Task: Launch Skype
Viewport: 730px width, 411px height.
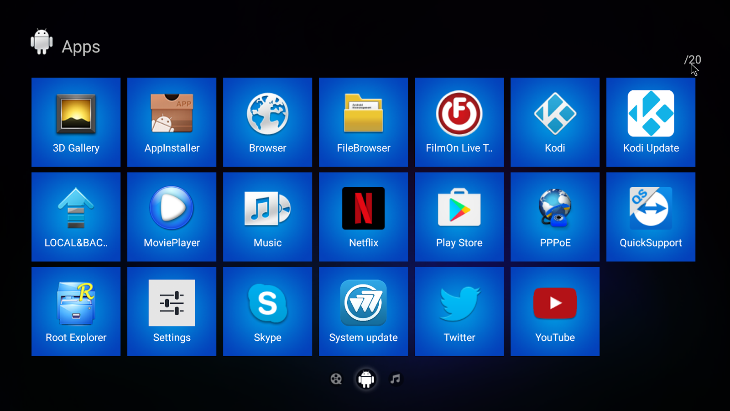Action: [x=267, y=311]
